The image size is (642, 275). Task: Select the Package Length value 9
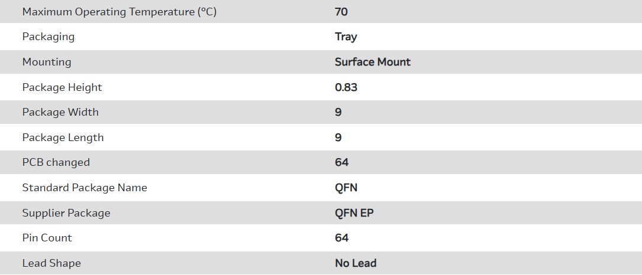[x=338, y=137]
